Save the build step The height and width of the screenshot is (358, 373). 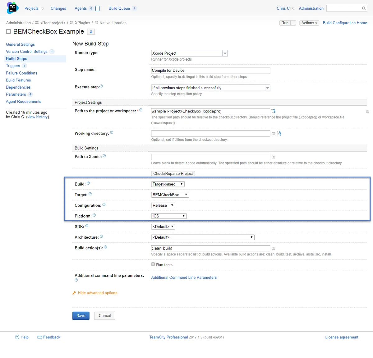(81, 316)
